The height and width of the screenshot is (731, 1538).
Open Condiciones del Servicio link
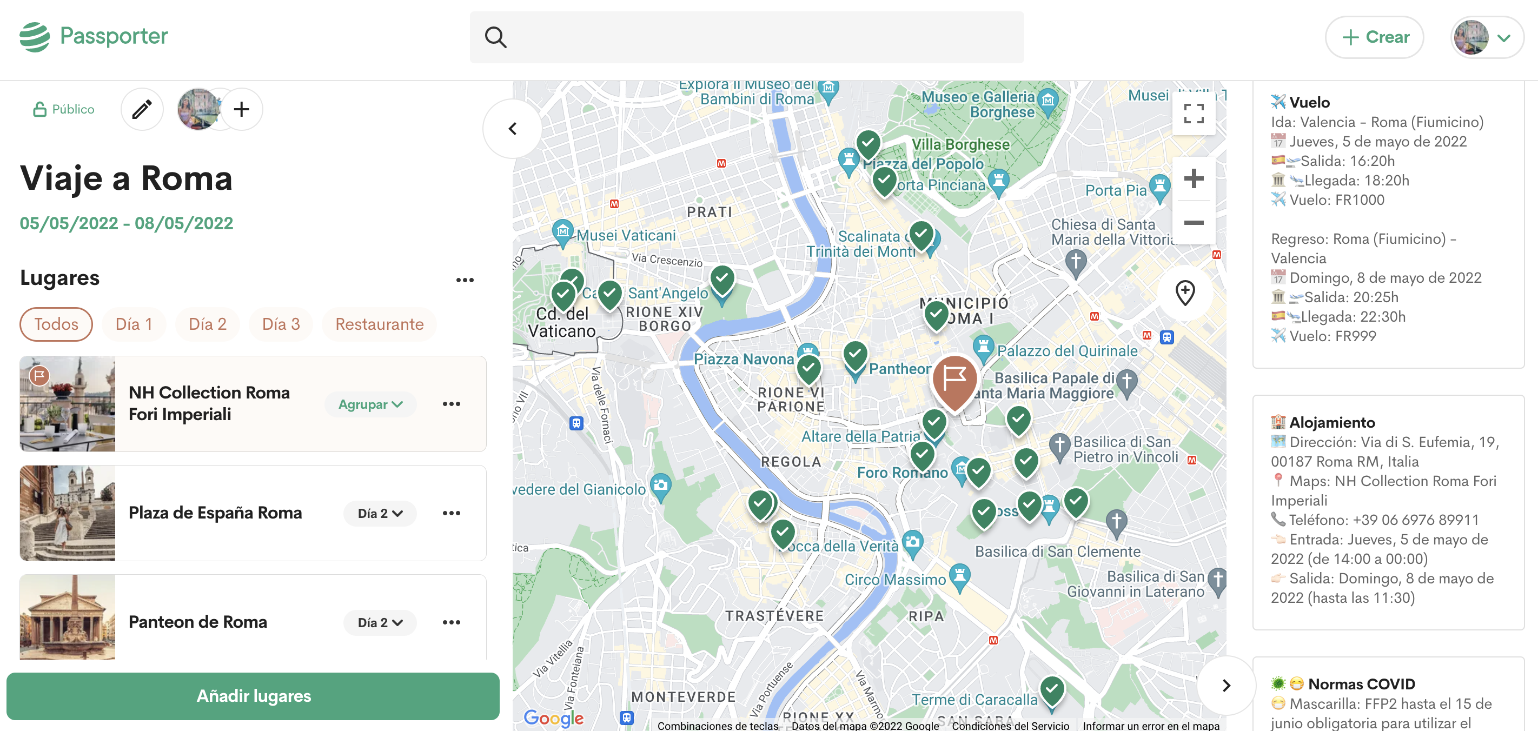pos(1010,725)
